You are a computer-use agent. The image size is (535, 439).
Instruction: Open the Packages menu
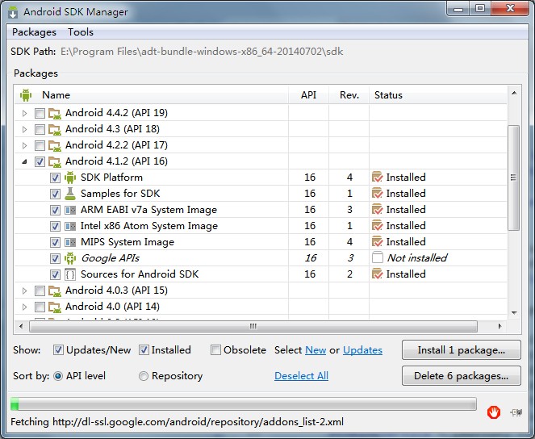(34, 32)
